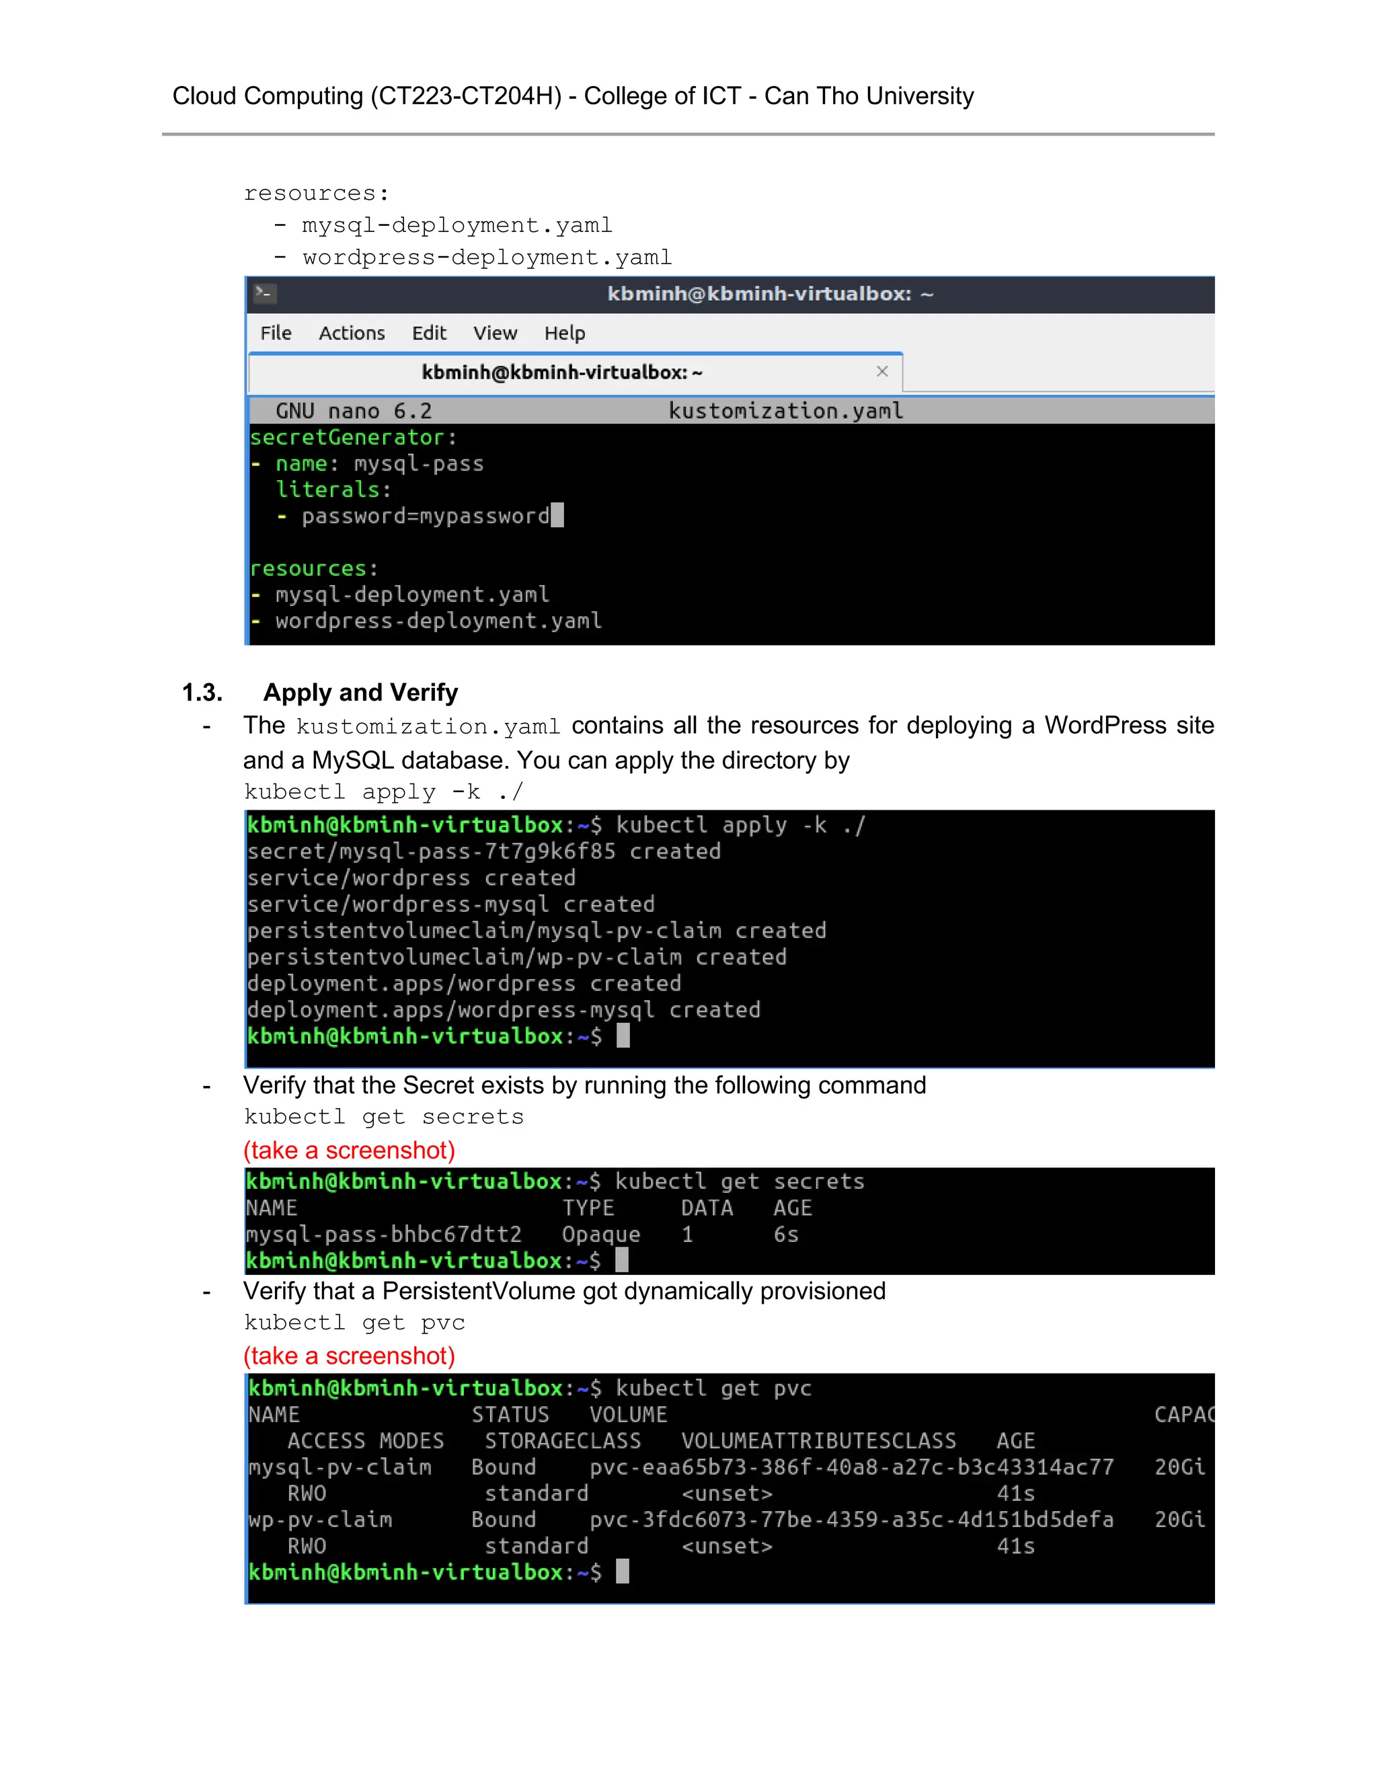Click the 'kubectl get pvc' command text

354,1322
